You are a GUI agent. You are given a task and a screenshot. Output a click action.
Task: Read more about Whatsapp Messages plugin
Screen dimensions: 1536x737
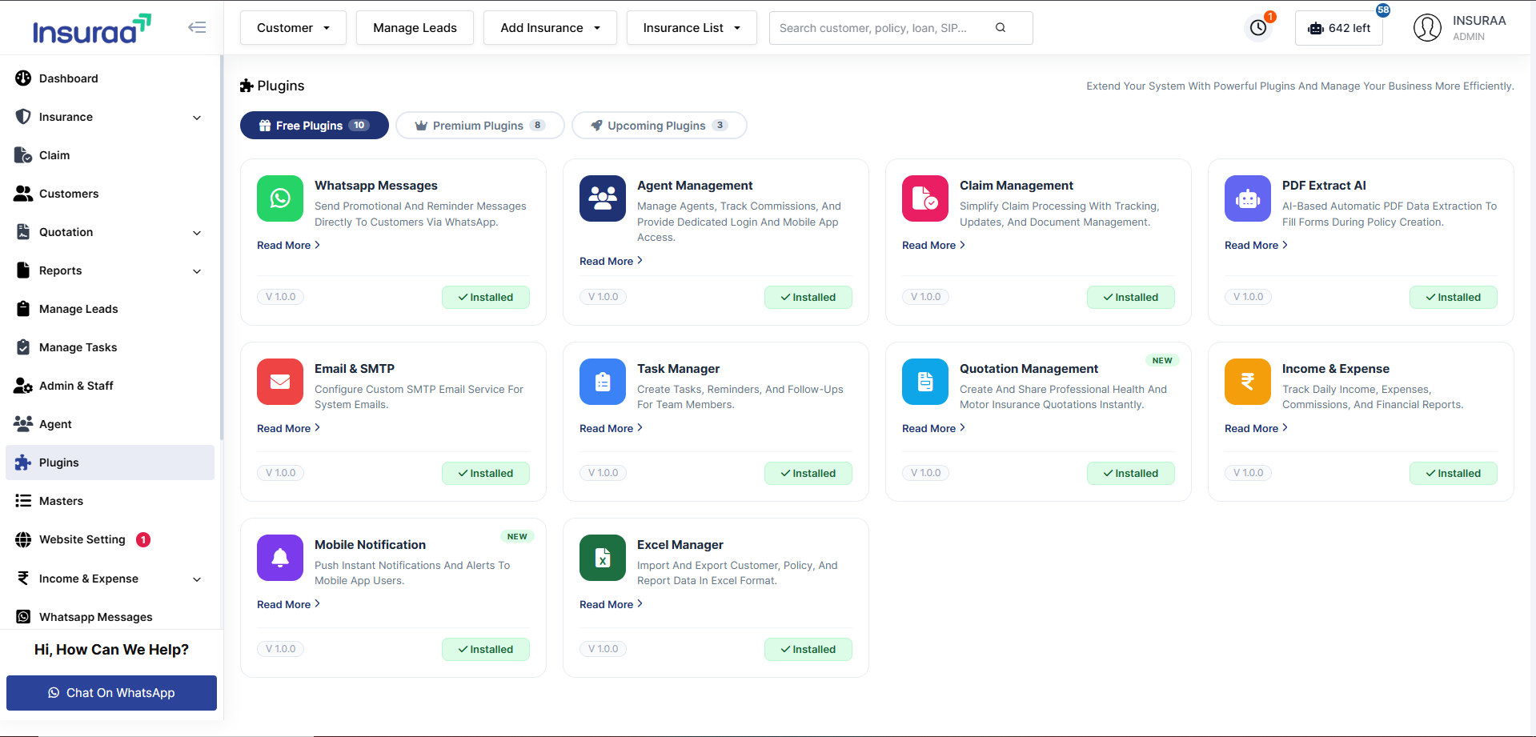(288, 245)
